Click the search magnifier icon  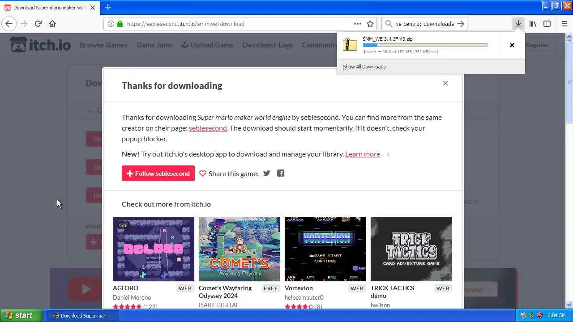(388, 24)
